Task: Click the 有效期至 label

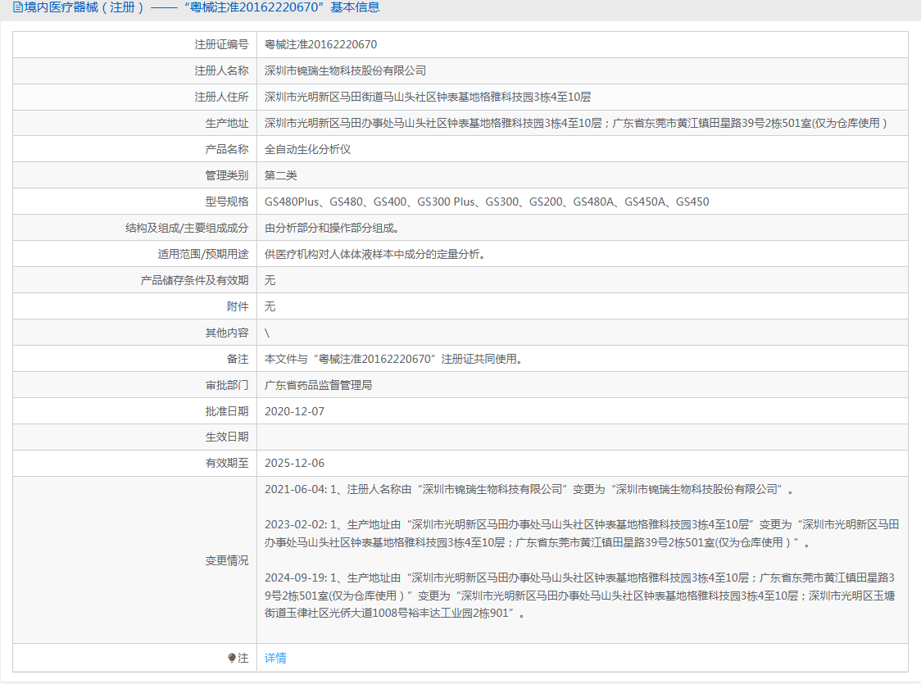Action: [227, 464]
